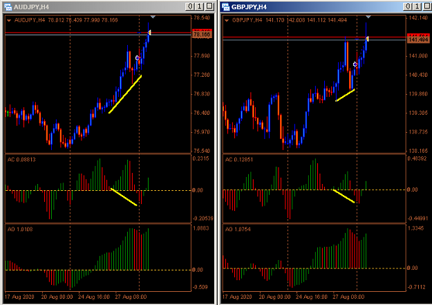Click the yellow price marker on GBPJPY last candle
Viewport: 432px width, 305px height.
[x=367, y=39]
